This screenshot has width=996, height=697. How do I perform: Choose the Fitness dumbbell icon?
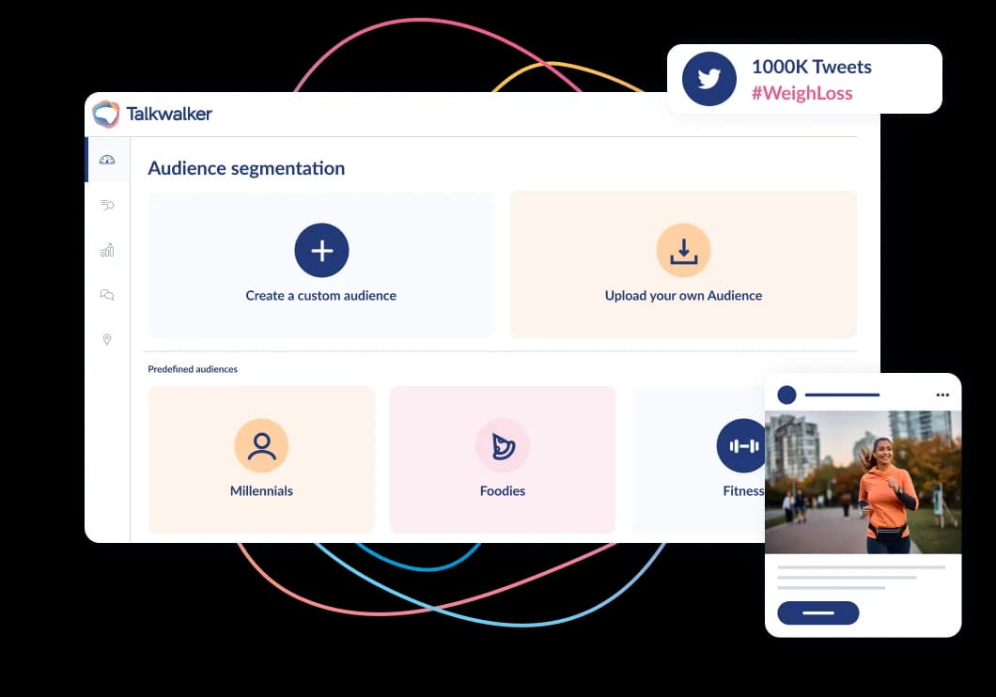tap(742, 445)
